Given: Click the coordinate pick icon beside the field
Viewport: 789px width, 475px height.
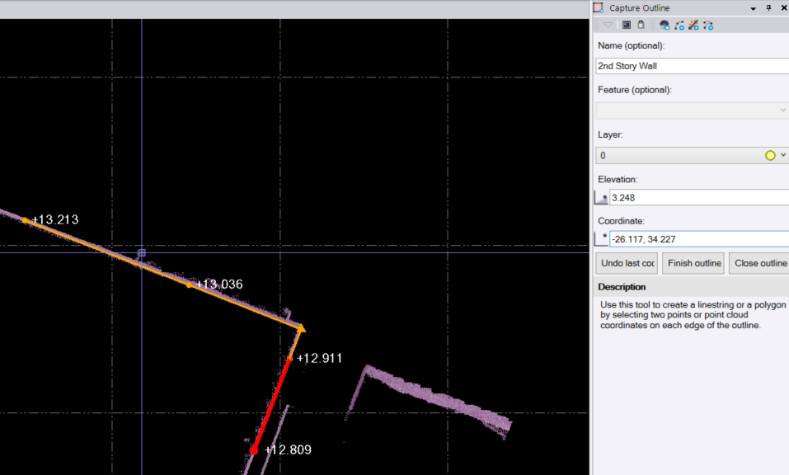Looking at the screenshot, I should tap(601, 239).
